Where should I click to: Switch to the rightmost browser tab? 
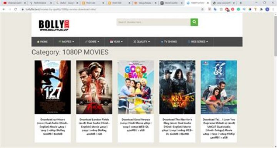224,3
